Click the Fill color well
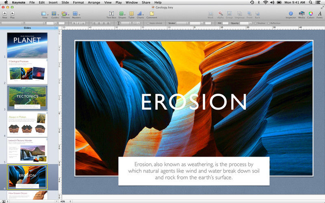The height and width of the screenshot is (203, 325). coord(225,24)
